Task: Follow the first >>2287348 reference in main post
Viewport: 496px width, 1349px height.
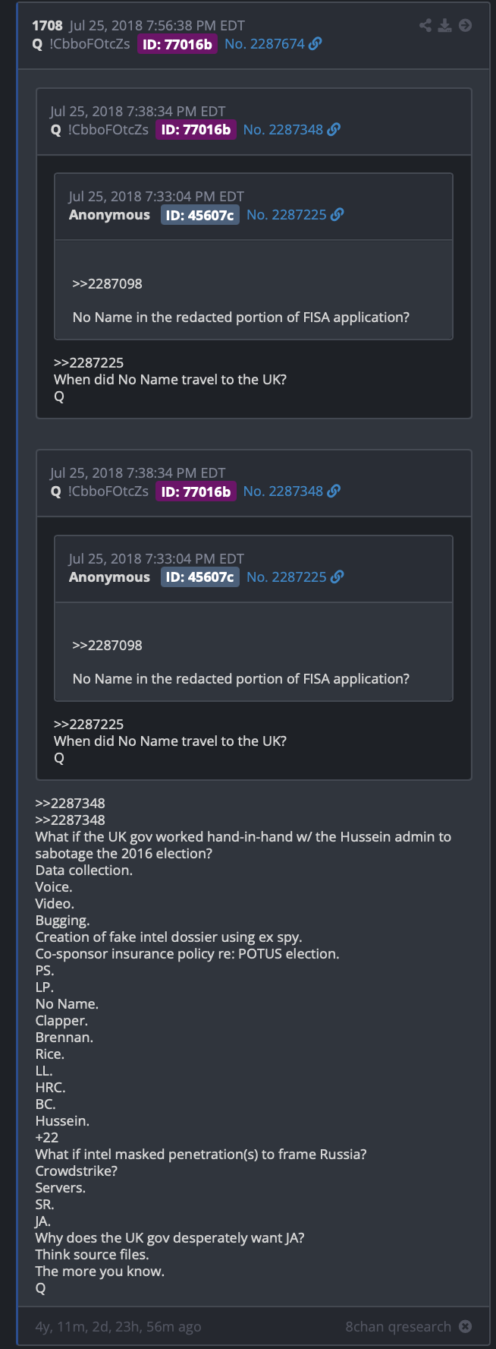Action: (71, 804)
